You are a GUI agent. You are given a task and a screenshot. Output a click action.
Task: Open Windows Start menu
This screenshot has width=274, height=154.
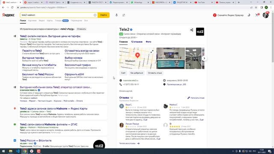tap(3, 151)
